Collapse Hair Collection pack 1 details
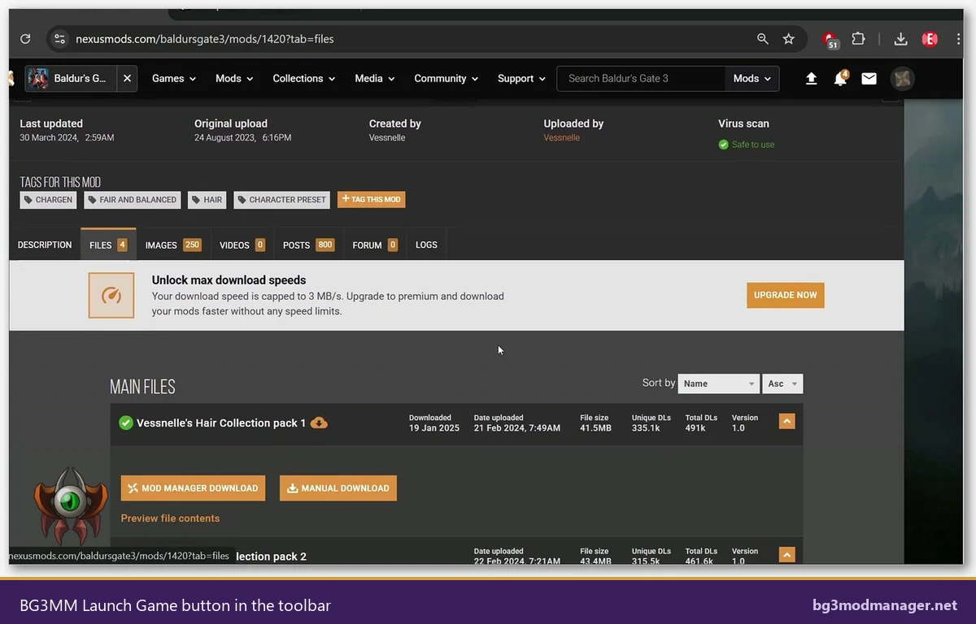The height and width of the screenshot is (624, 976). coord(786,421)
